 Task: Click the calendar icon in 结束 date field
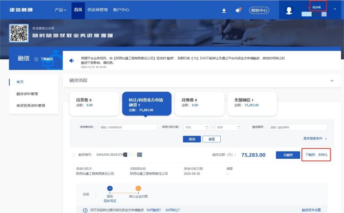tap(238, 127)
